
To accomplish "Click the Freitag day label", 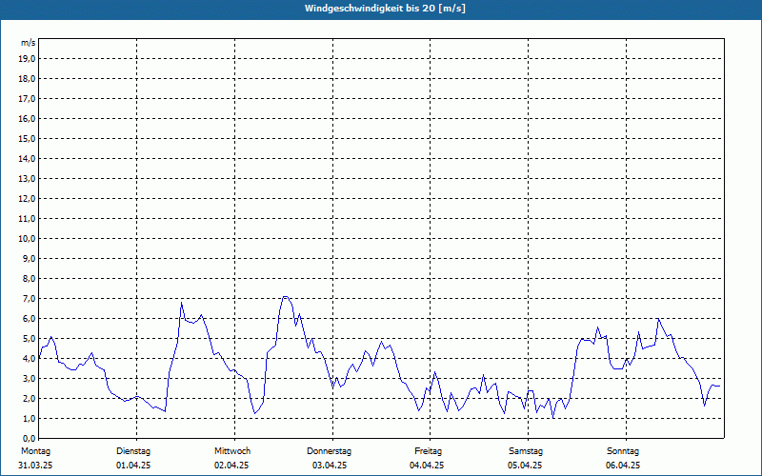I will 428,451.
